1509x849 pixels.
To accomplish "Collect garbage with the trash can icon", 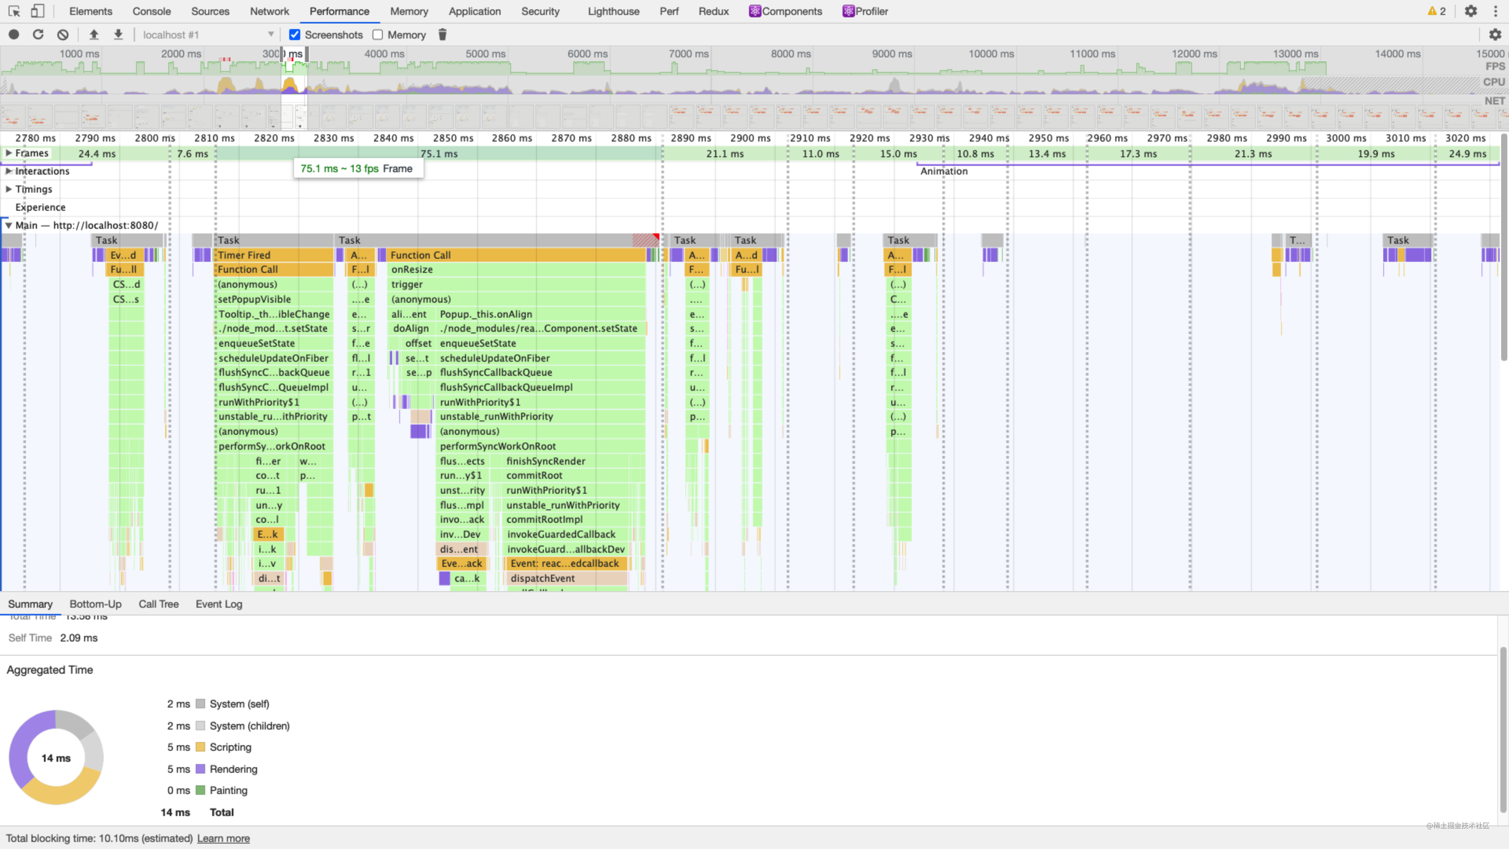I will (442, 35).
